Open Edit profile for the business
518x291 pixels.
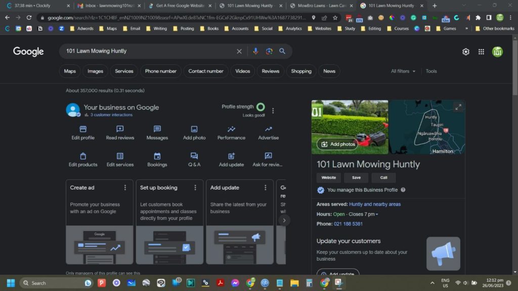point(83,133)
